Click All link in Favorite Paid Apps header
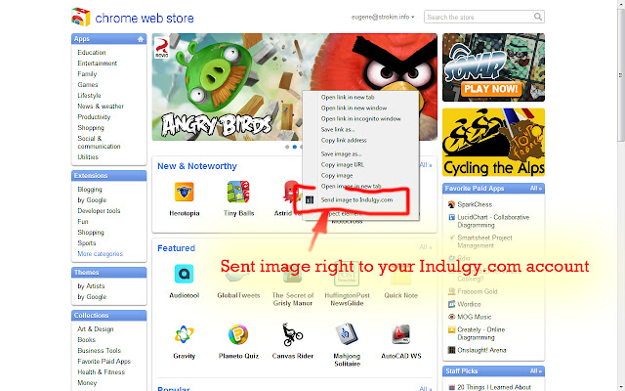Image resolution: width=625 pixels, height=391 pixels. point(536,189)
